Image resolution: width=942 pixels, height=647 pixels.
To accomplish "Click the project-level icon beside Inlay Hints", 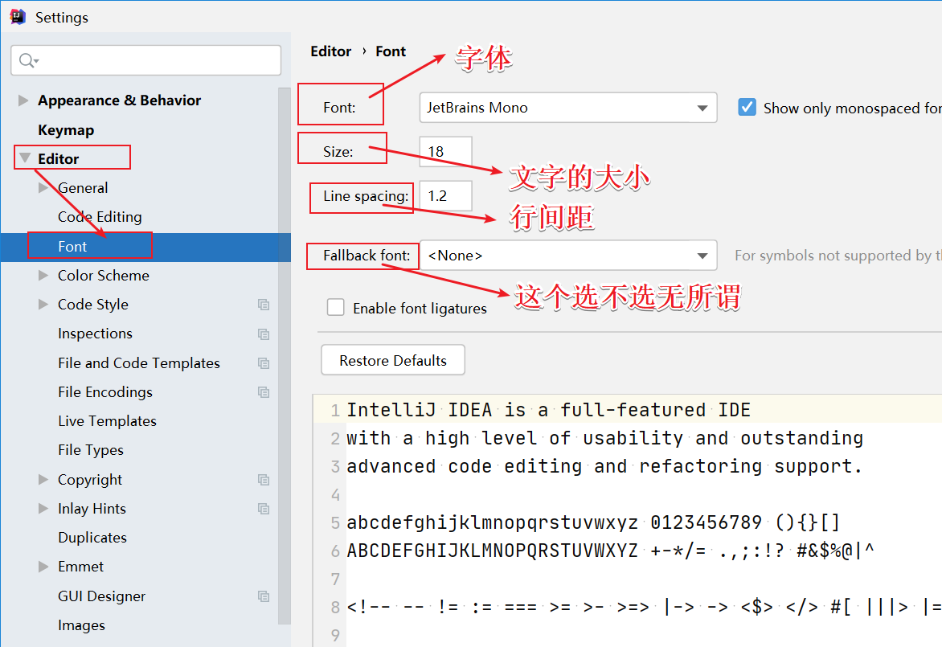I will [263, 509].
